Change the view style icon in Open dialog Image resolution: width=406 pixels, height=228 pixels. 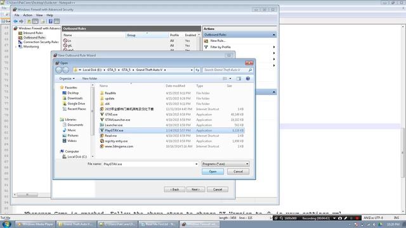coord(225,79)
